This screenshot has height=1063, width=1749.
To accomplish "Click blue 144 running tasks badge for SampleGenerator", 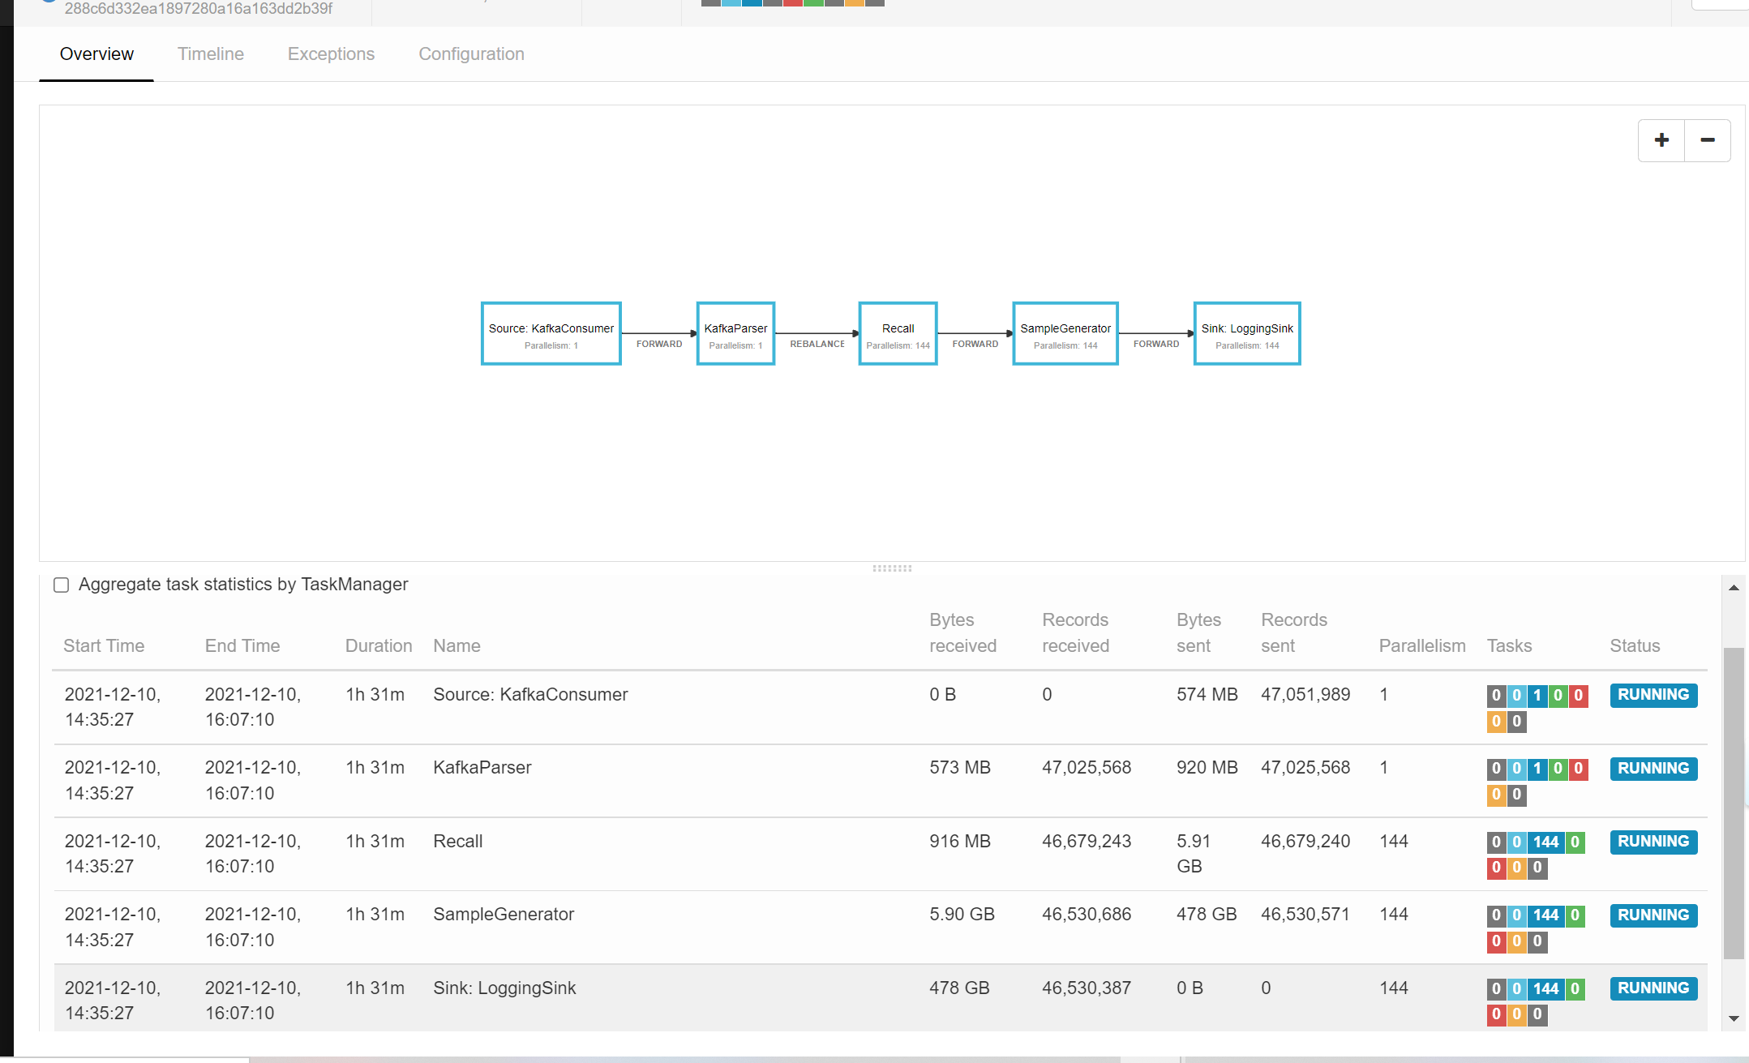I will tap(1545, 915).
